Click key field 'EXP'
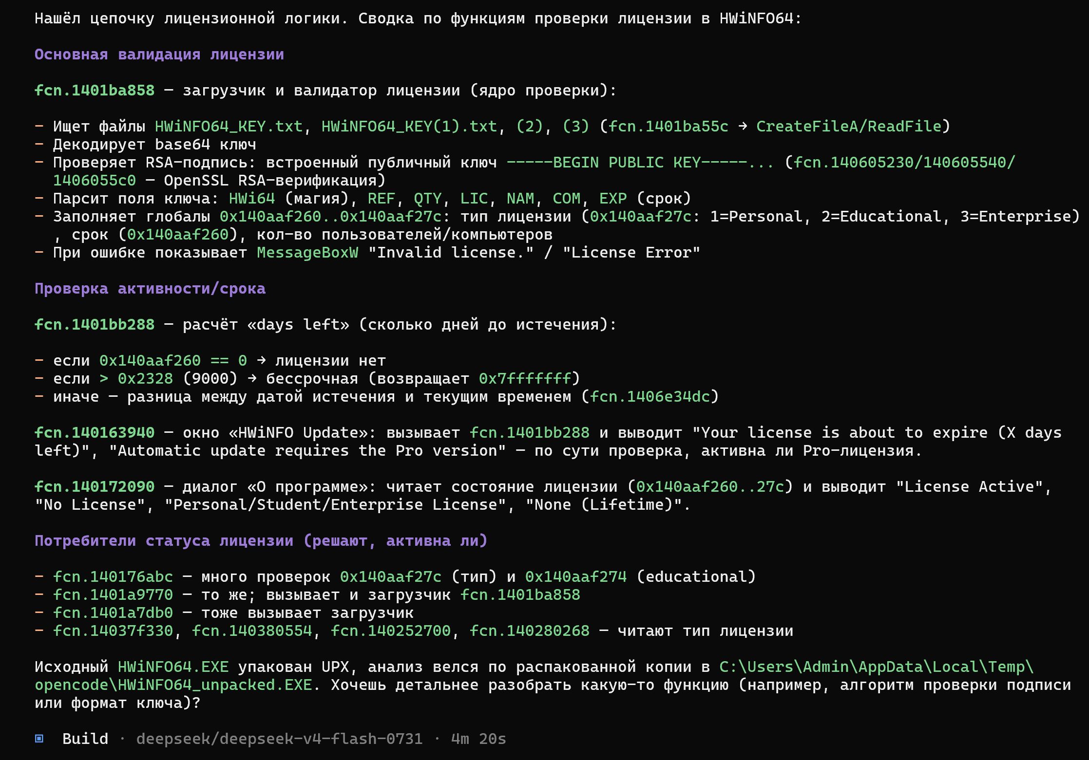1089x760 pixels. (x=613, y=199)
